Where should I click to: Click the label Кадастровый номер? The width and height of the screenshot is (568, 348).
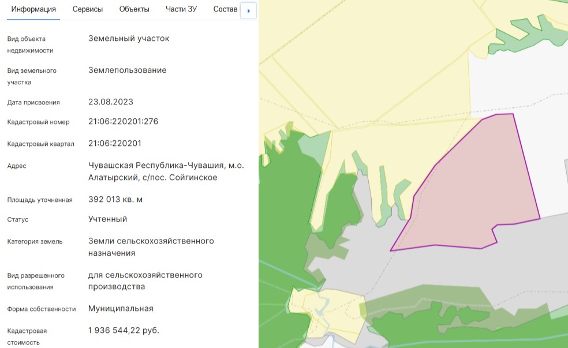point(39,122)
